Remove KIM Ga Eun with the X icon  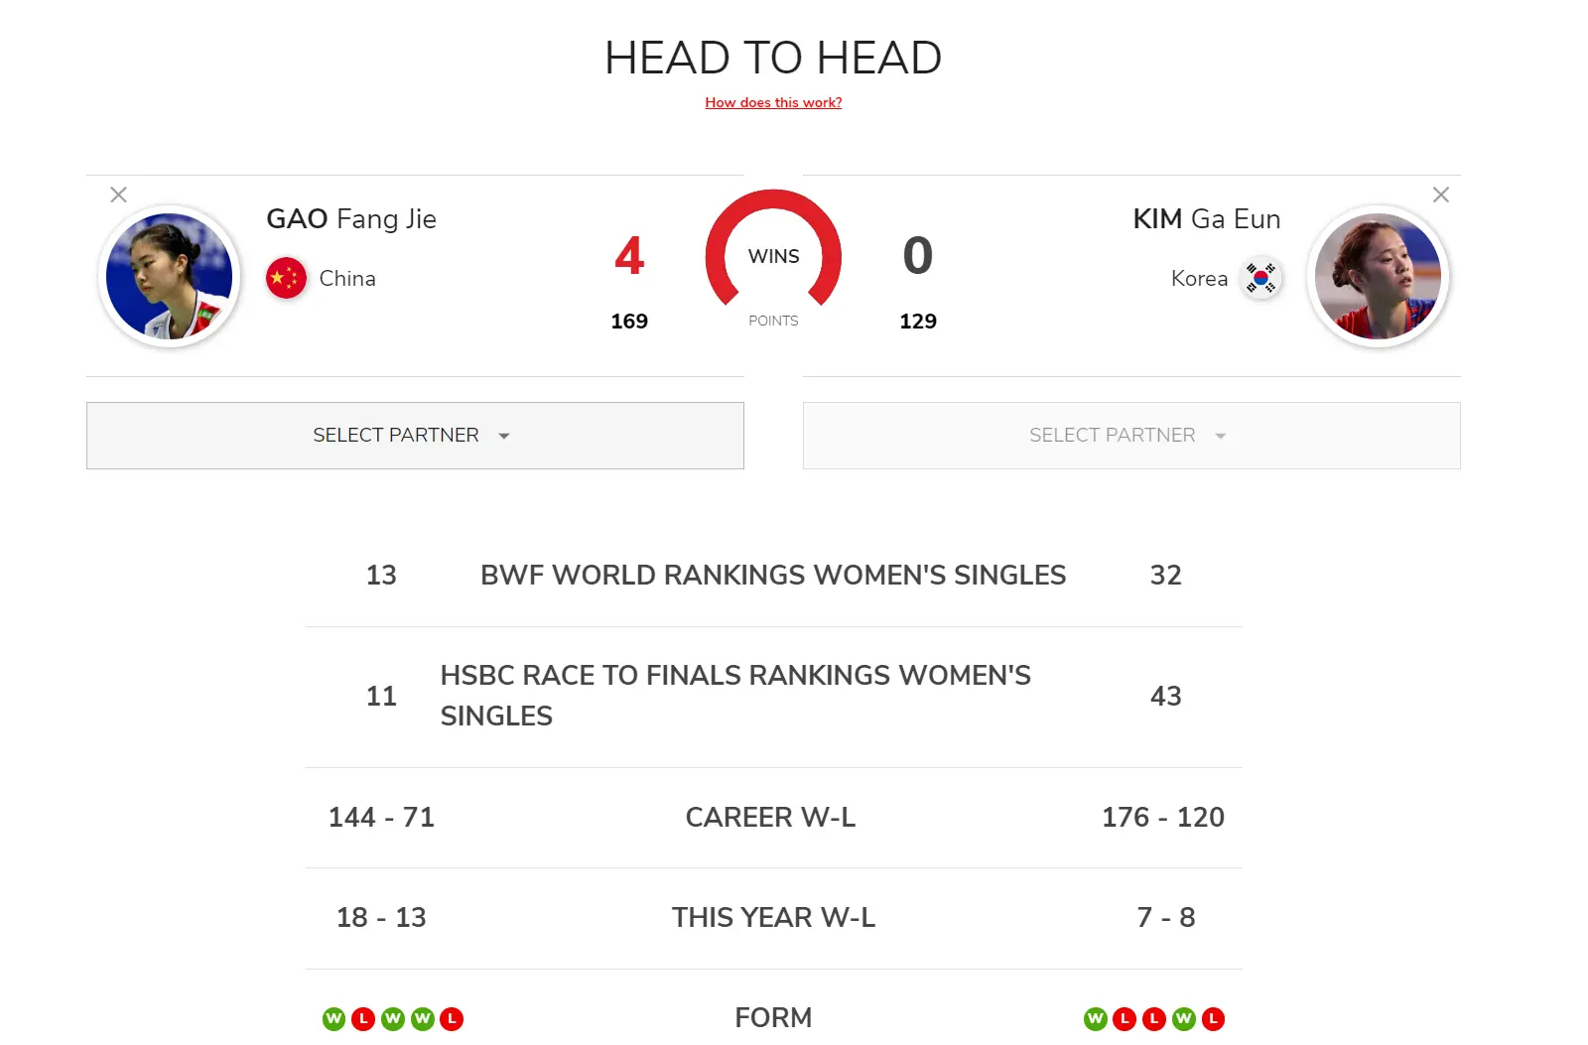(1441, 195)
